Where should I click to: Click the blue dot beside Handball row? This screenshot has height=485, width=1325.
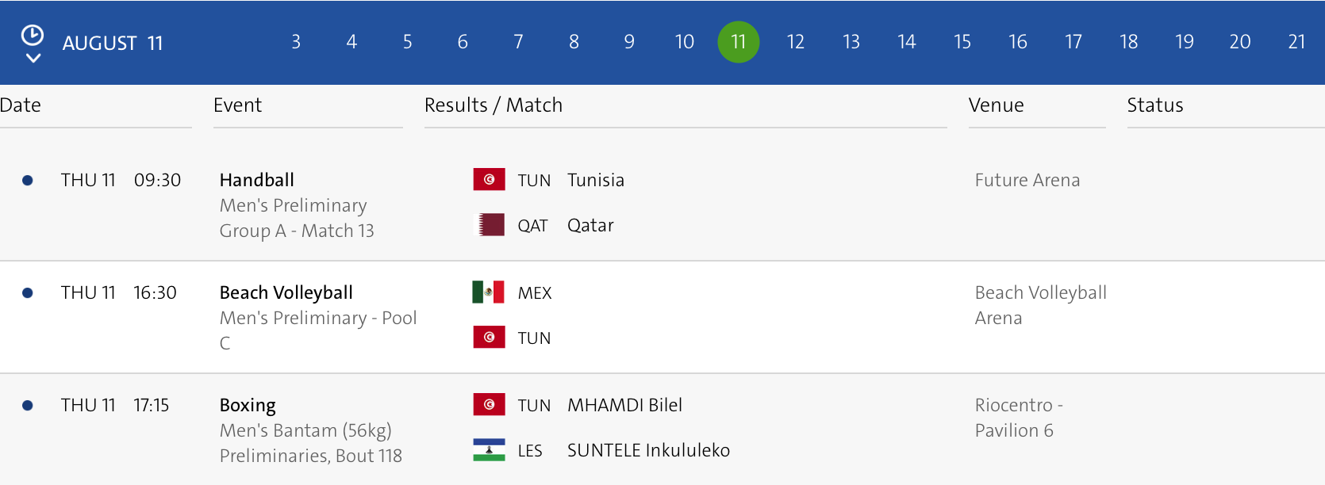[28, 181]
